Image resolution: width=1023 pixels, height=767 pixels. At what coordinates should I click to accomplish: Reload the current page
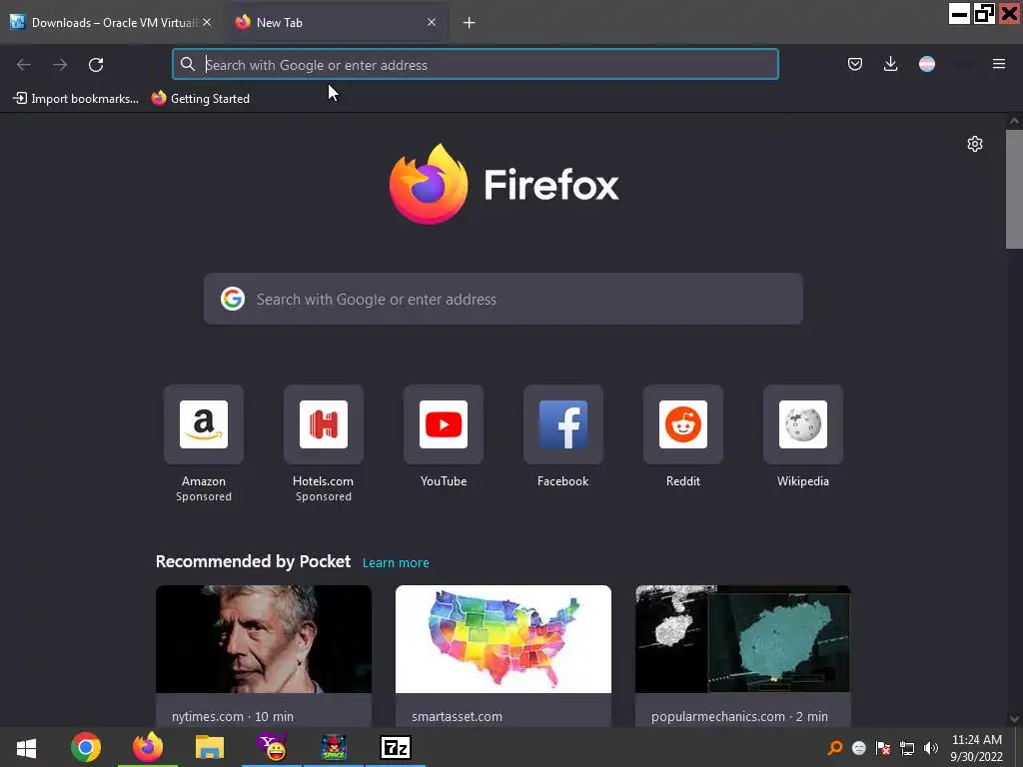tap(96, 65)
